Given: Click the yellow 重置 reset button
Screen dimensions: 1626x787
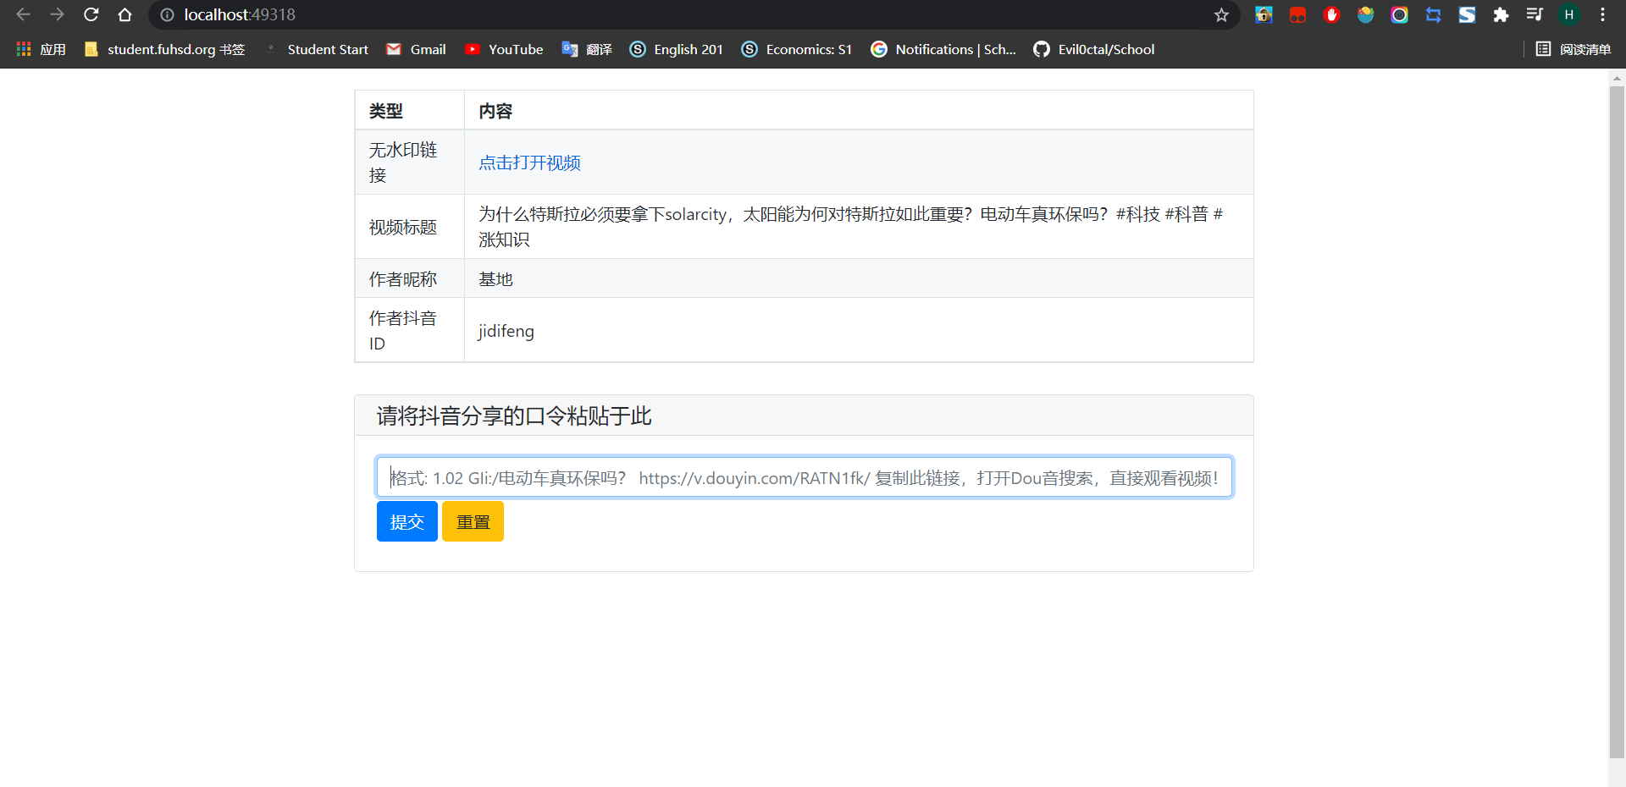Looking at the screenshot, I should click(473, 521).
